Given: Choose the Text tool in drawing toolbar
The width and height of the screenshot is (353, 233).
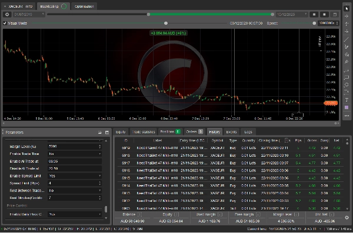Looking at the screenshot, I should click(x=347, y=100).
